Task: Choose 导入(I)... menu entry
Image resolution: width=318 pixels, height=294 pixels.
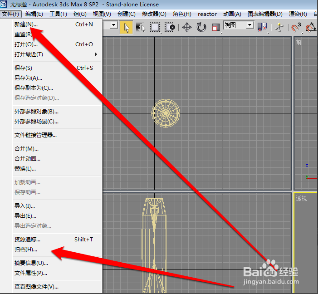Action: (x=57, y=206)
